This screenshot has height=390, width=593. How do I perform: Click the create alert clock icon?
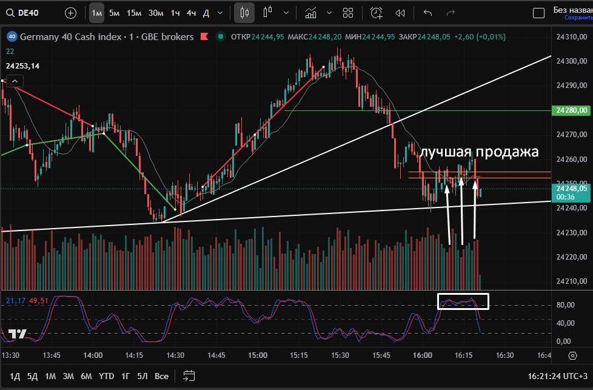coord(377,13)
